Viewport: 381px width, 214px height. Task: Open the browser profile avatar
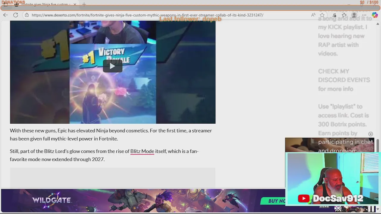pos(354,15)
